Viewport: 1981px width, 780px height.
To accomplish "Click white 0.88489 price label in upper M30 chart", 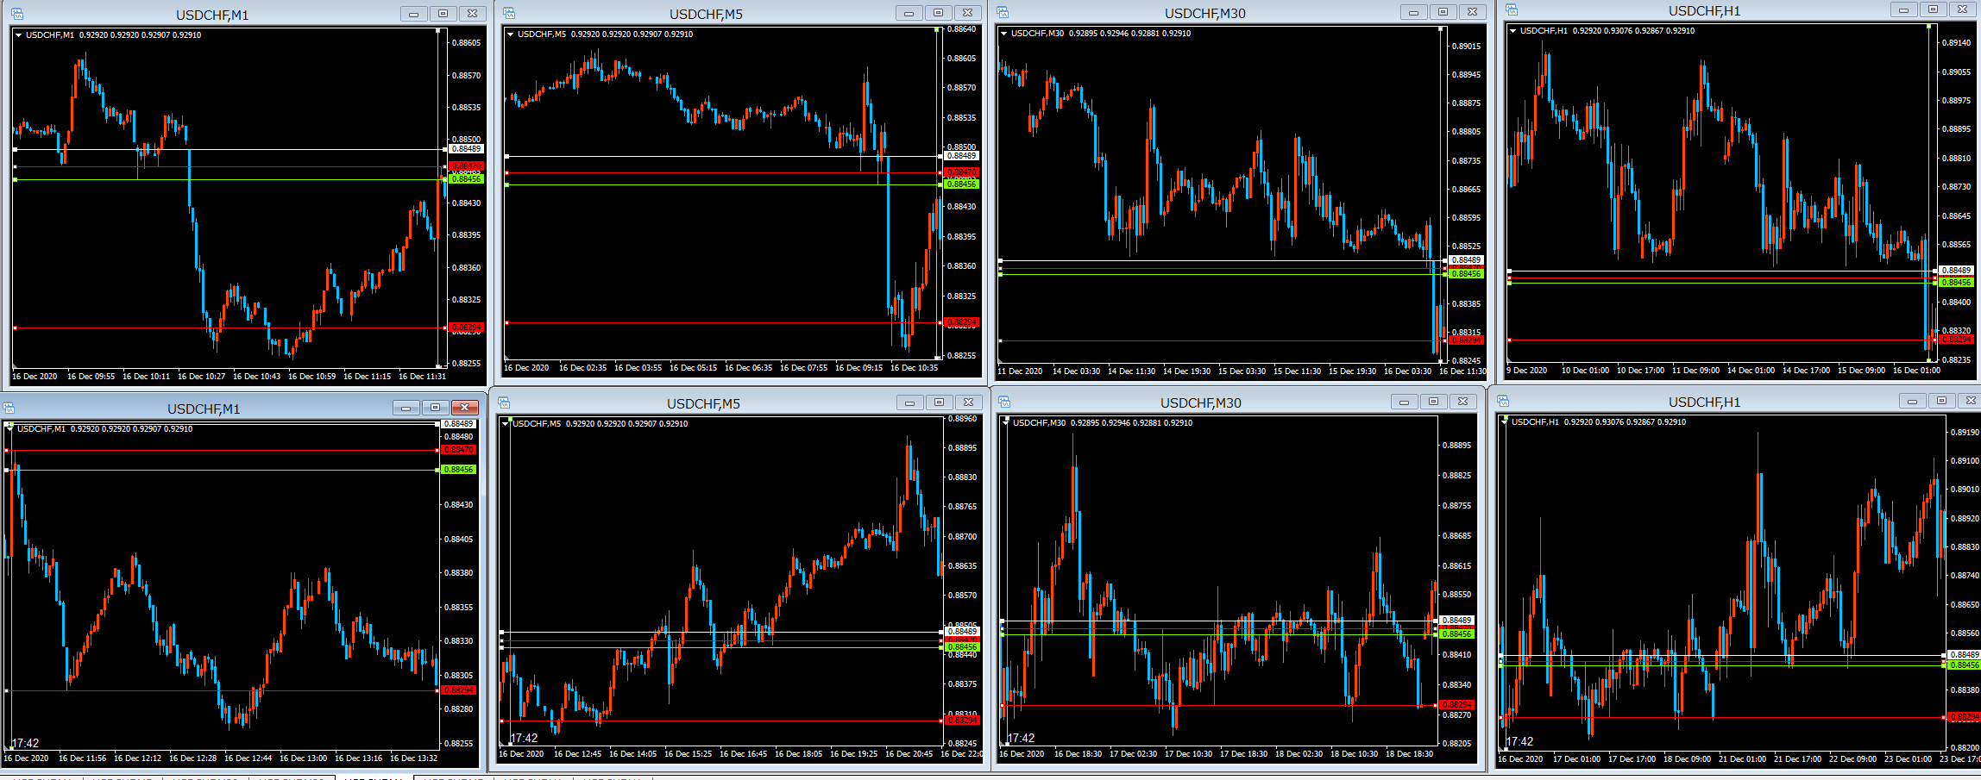I will point(1465,259).
